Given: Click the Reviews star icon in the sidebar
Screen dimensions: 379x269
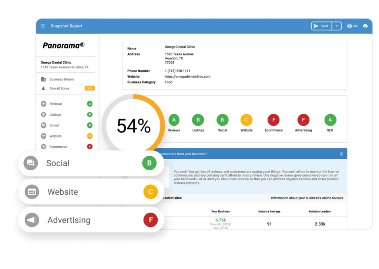Looking at the screenshot, I should (x=44, y=104).
